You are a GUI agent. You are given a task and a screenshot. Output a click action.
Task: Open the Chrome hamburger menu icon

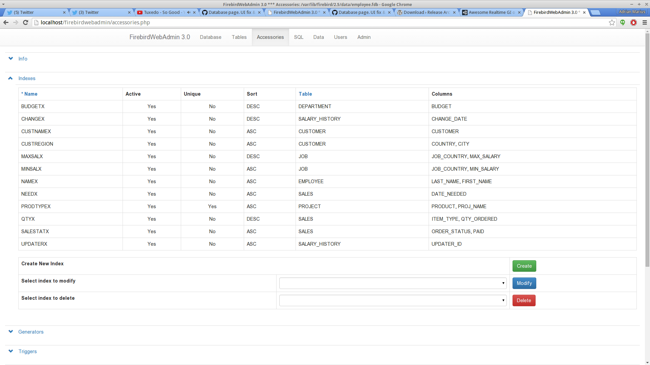[x=645, y=22]
